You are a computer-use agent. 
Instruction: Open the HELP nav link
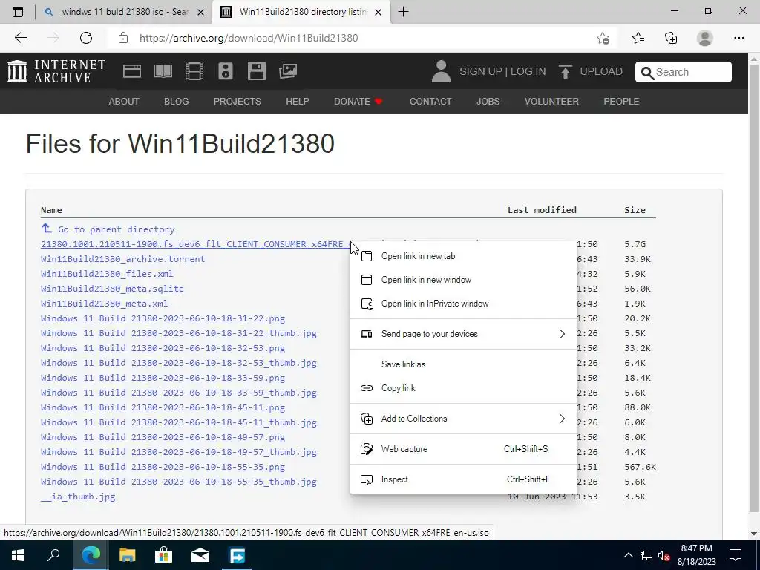[297, 101]
